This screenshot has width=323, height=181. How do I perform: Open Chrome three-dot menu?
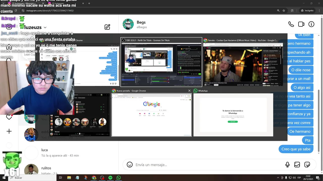[x=319, y=11]
